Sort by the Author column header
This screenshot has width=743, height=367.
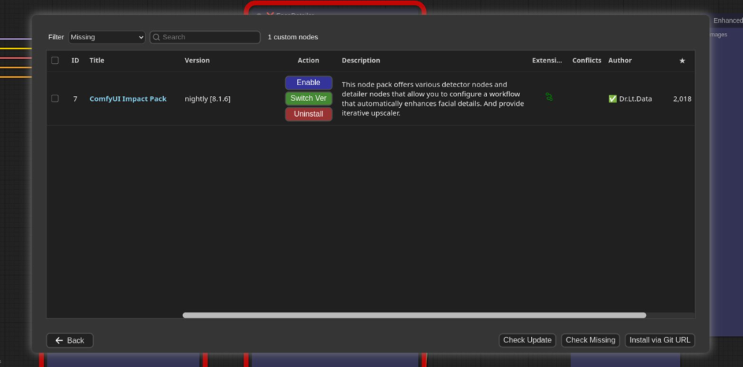[x=620, y=60]
